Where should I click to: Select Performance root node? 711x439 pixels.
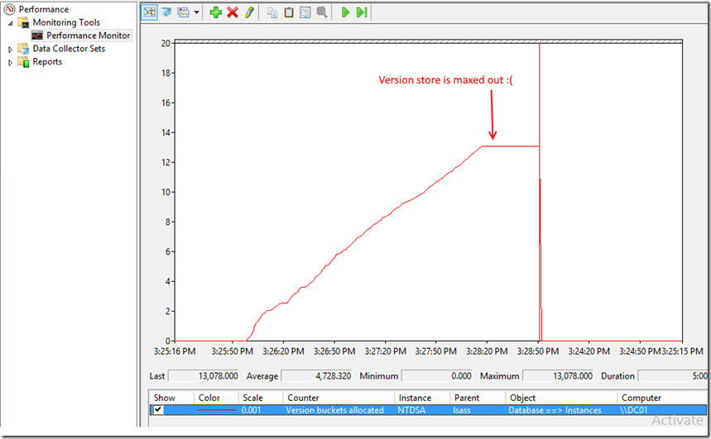tap(44, 9)
